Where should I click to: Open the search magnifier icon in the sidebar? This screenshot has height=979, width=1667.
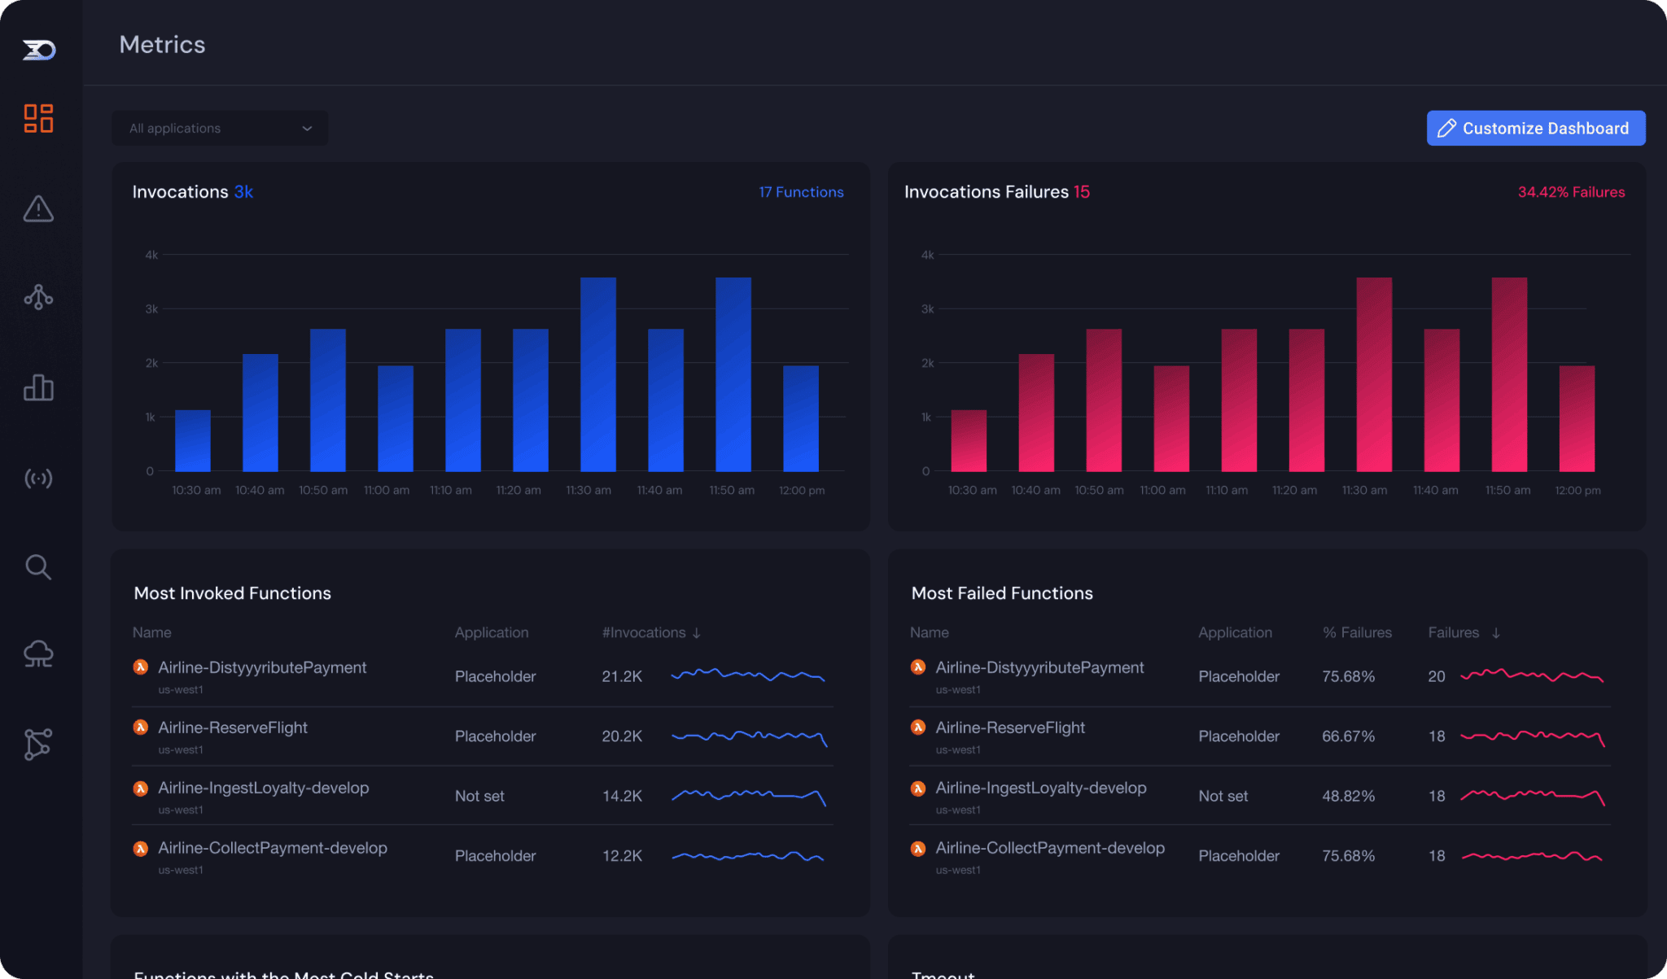(x=38, y=566)
